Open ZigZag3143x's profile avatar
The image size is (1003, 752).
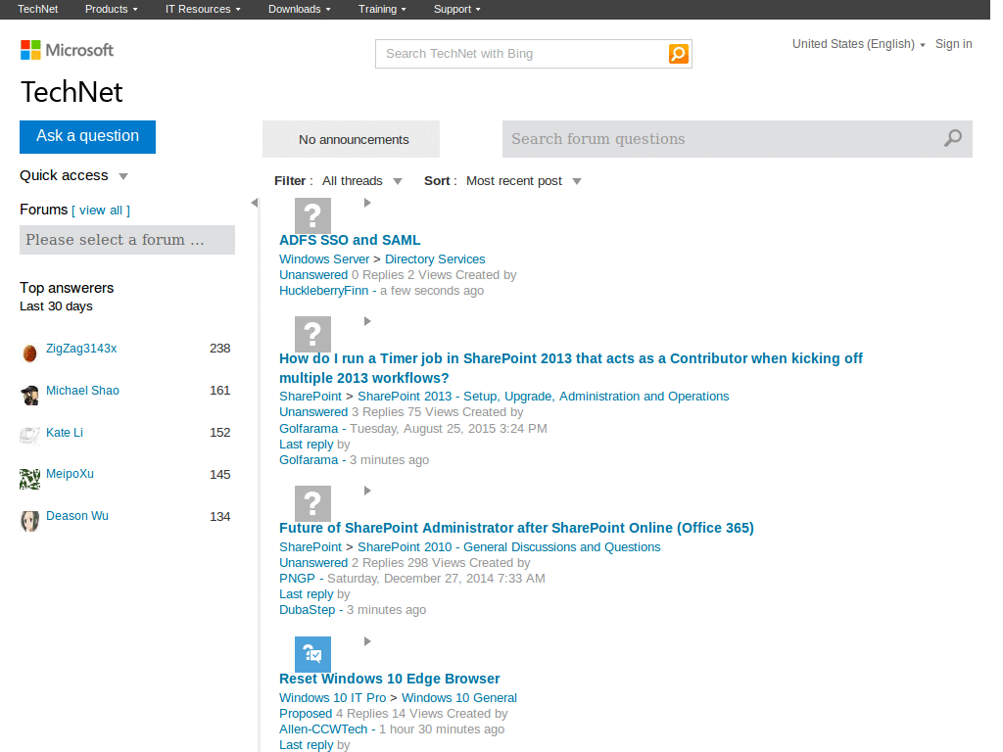[29, 350]
